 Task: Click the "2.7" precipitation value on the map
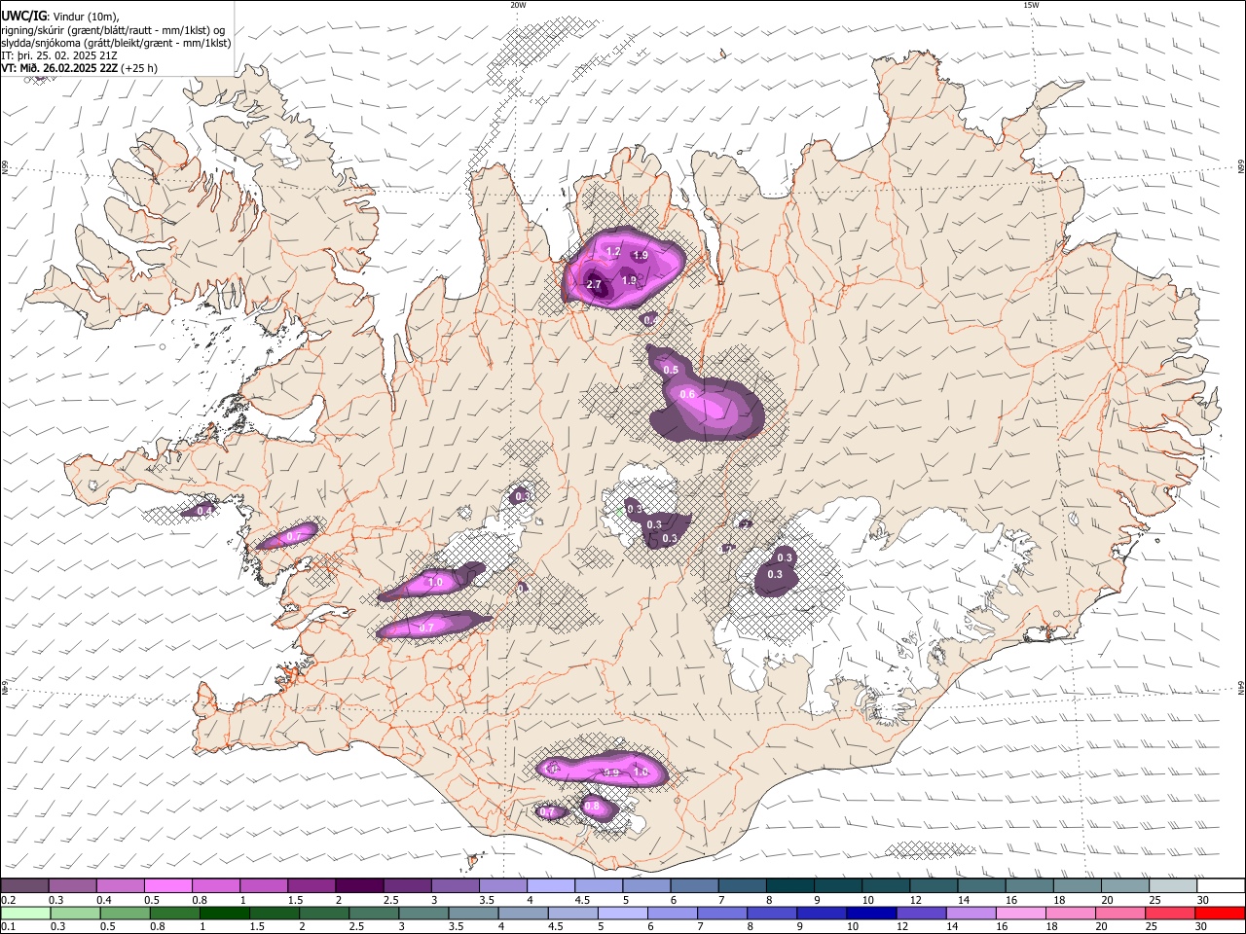pyautogui.click(x=594, y=284)
